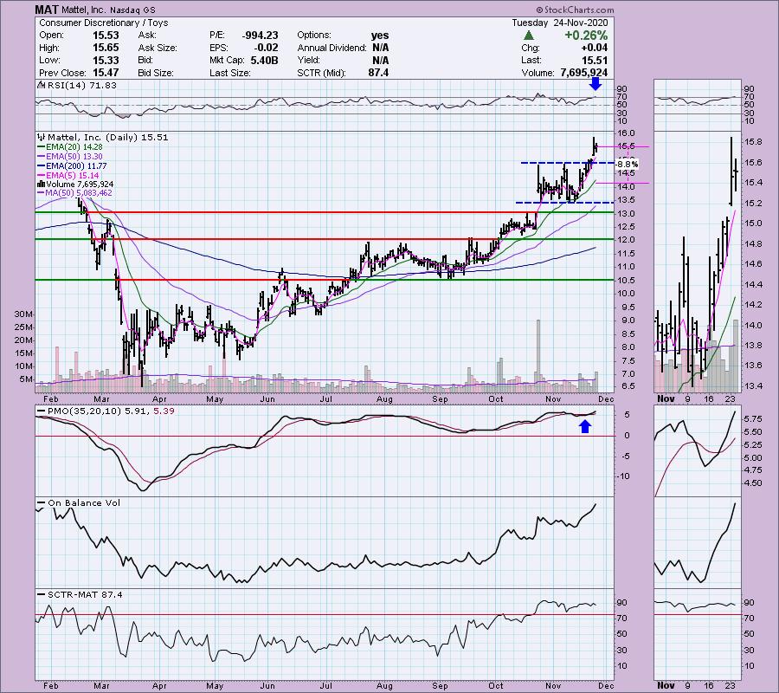The image size is (779, 693).
Task: Click the SCTR-MAT 87.4 panel label
Action: 85,594
